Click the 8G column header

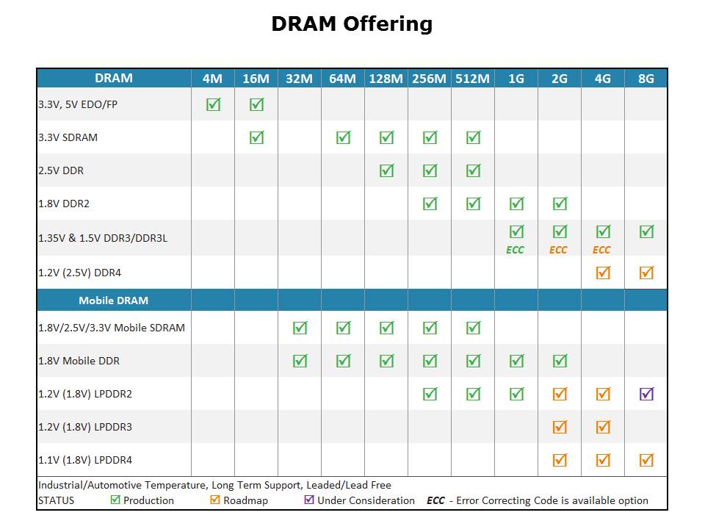[646, 79]
